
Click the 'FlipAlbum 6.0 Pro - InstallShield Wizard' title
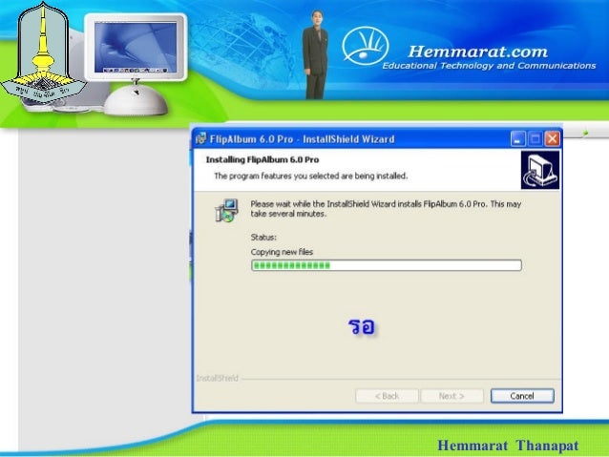(x=303, y=139)
